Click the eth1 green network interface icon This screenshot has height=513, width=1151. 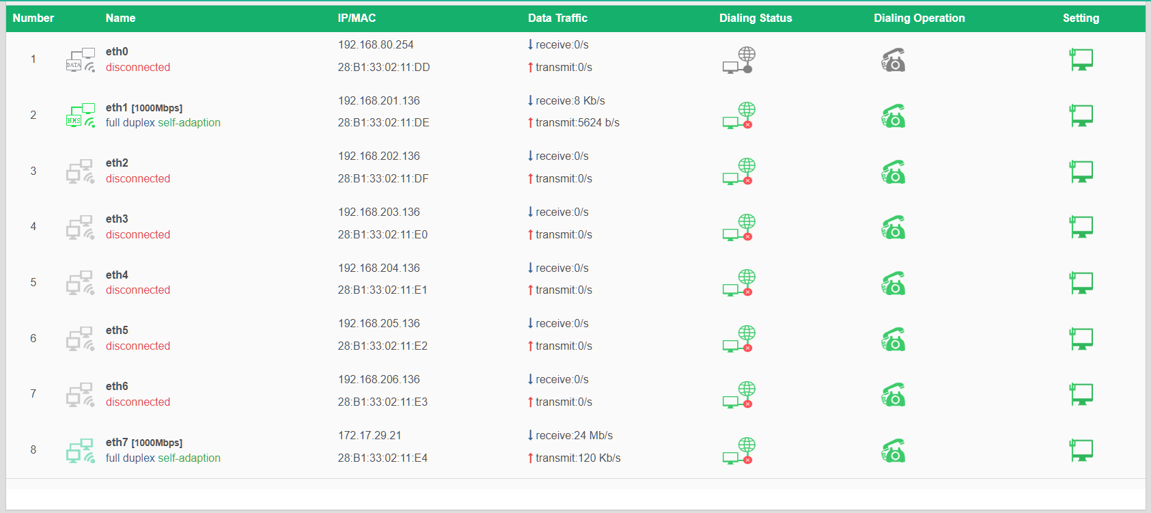coord(81,115)
